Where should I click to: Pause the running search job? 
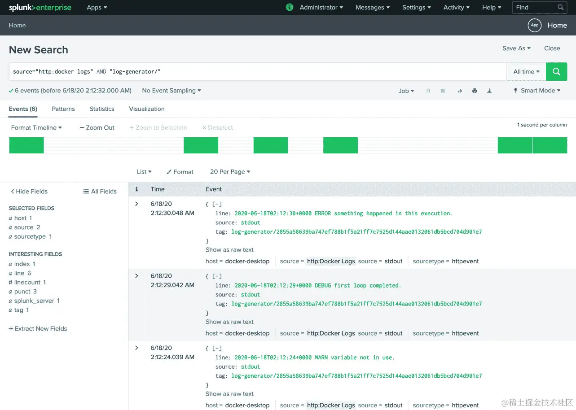427,91
